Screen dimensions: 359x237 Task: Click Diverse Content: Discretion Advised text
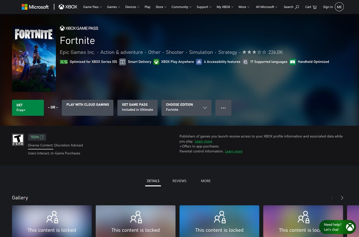(55, 145)
